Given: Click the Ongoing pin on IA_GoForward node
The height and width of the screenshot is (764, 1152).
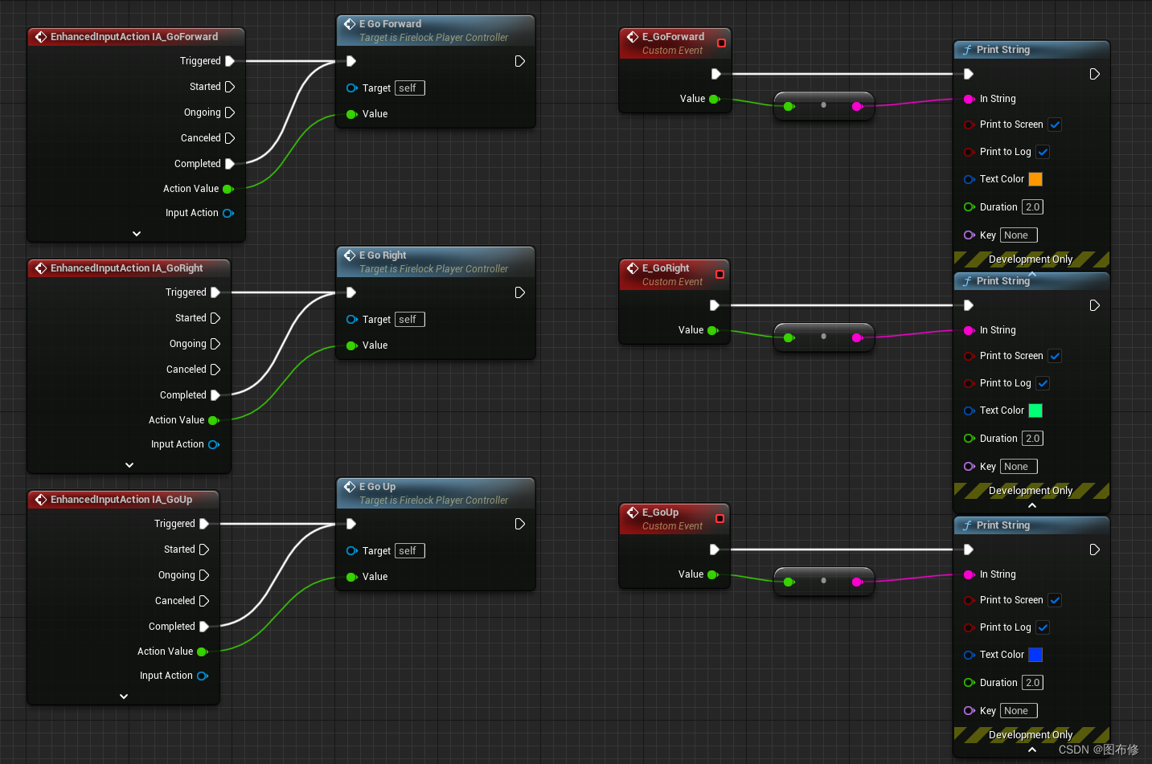Looking at the screenshot, I should pyautogui.click(x=230, y=112).
